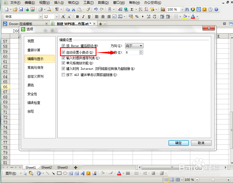The image size is (233, 183).
Task: Click the 位数 decimal places input field
Action: [x=132, y=52]
